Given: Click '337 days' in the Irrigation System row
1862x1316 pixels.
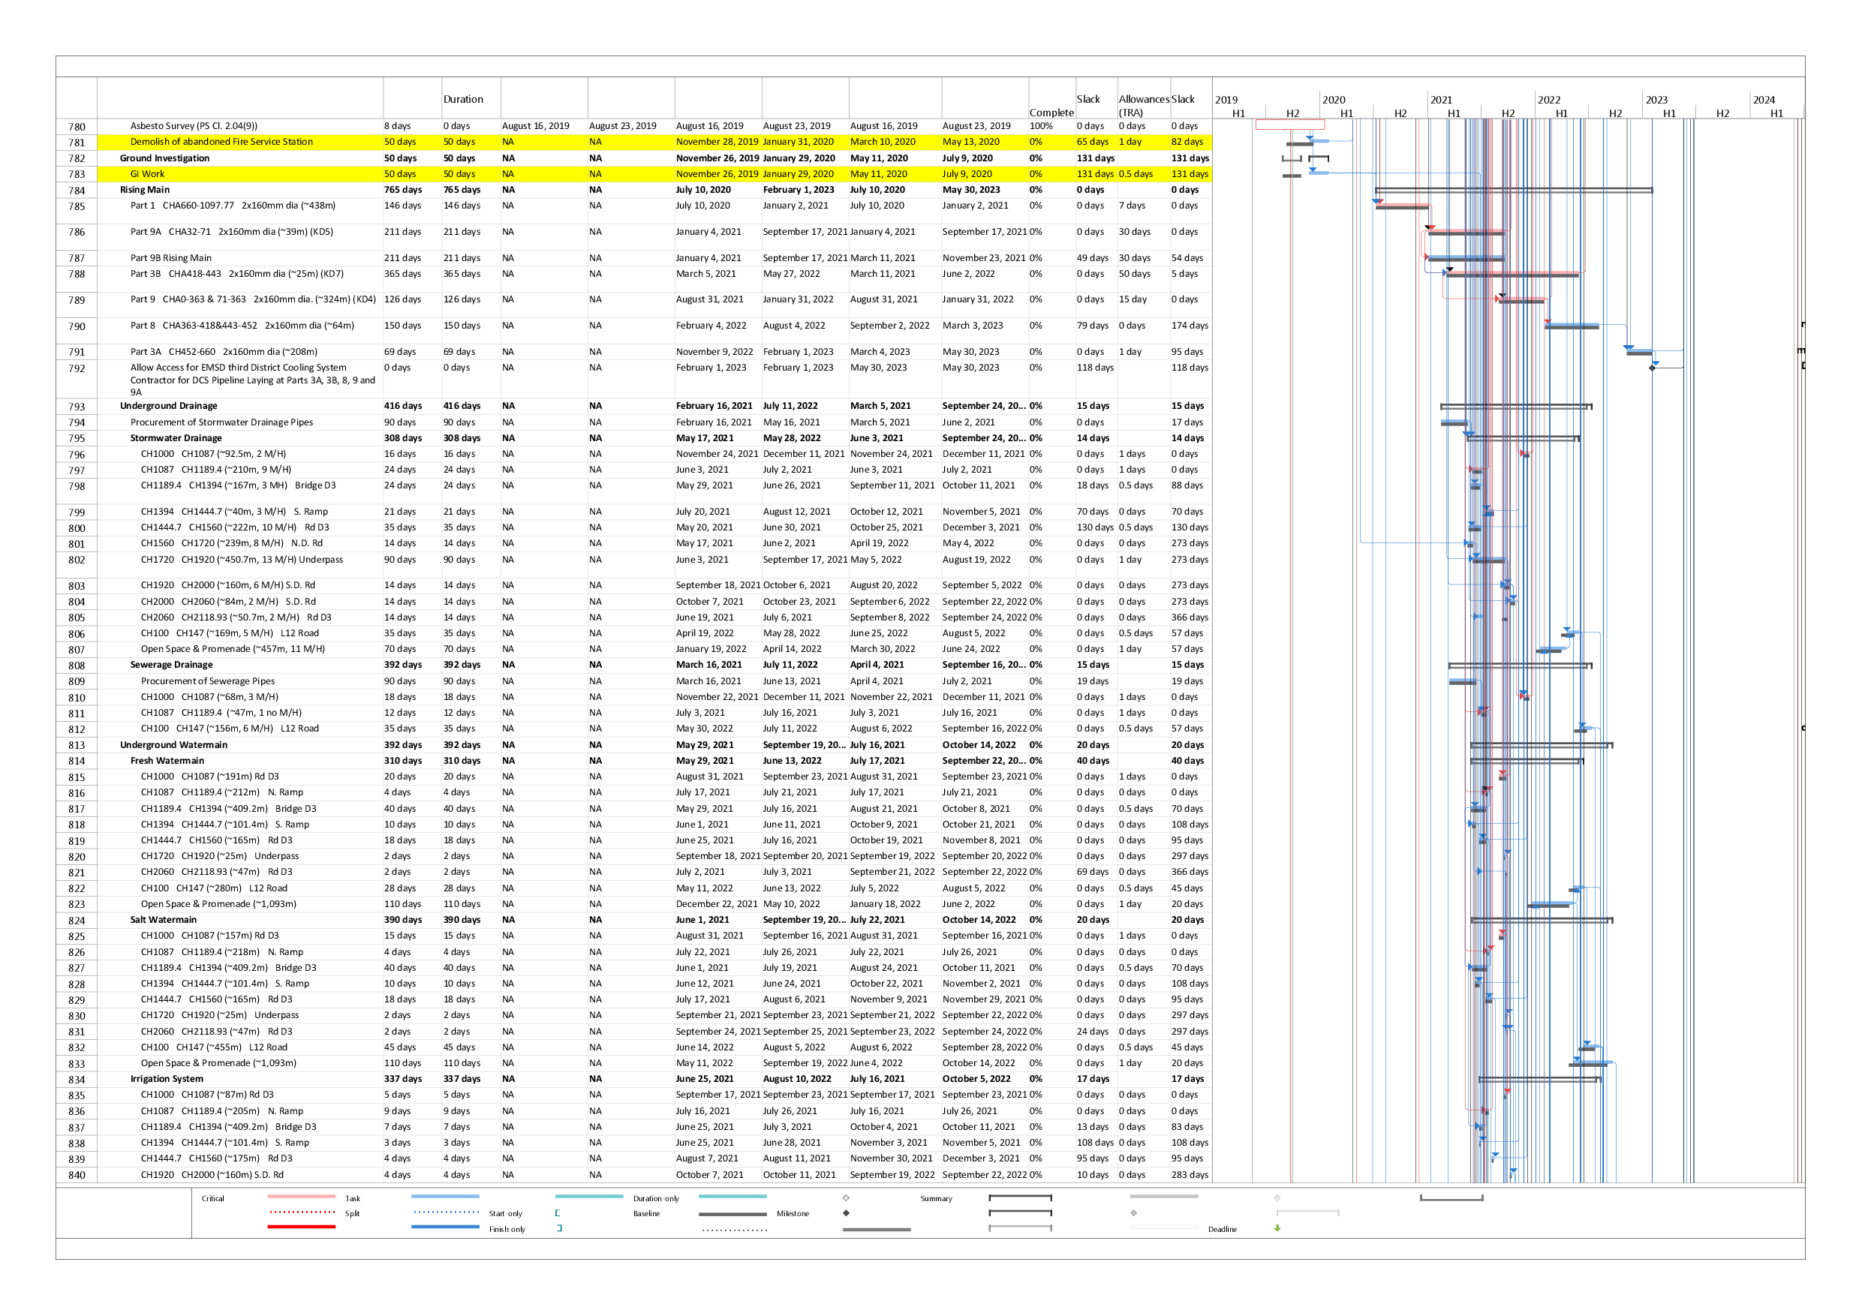Looking at the screenshot, I should coord(403,1079).
